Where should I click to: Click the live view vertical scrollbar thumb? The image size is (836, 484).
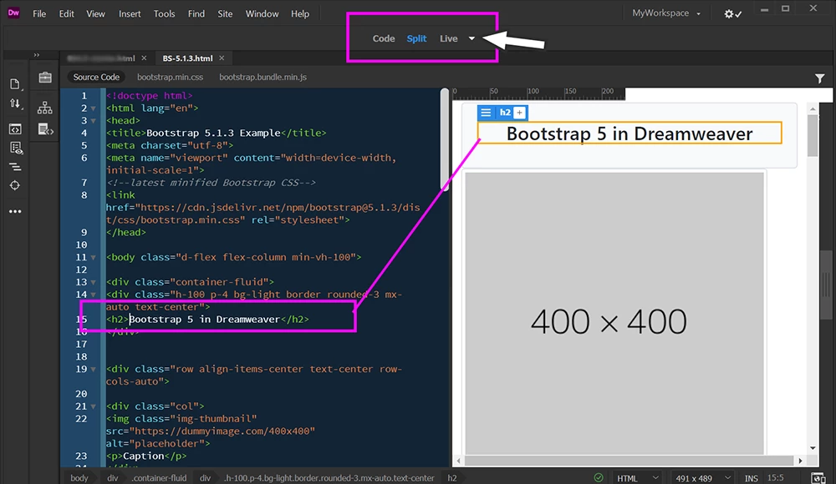pyautogui.click(x=813, y=136)
